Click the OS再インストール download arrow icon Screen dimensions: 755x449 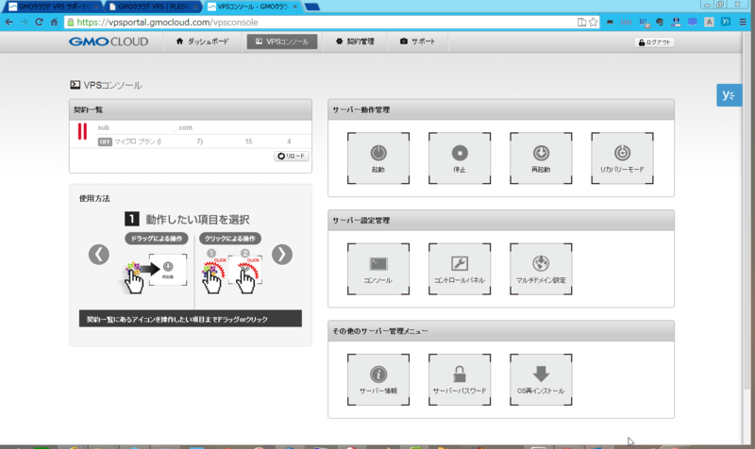pos(541,380)
